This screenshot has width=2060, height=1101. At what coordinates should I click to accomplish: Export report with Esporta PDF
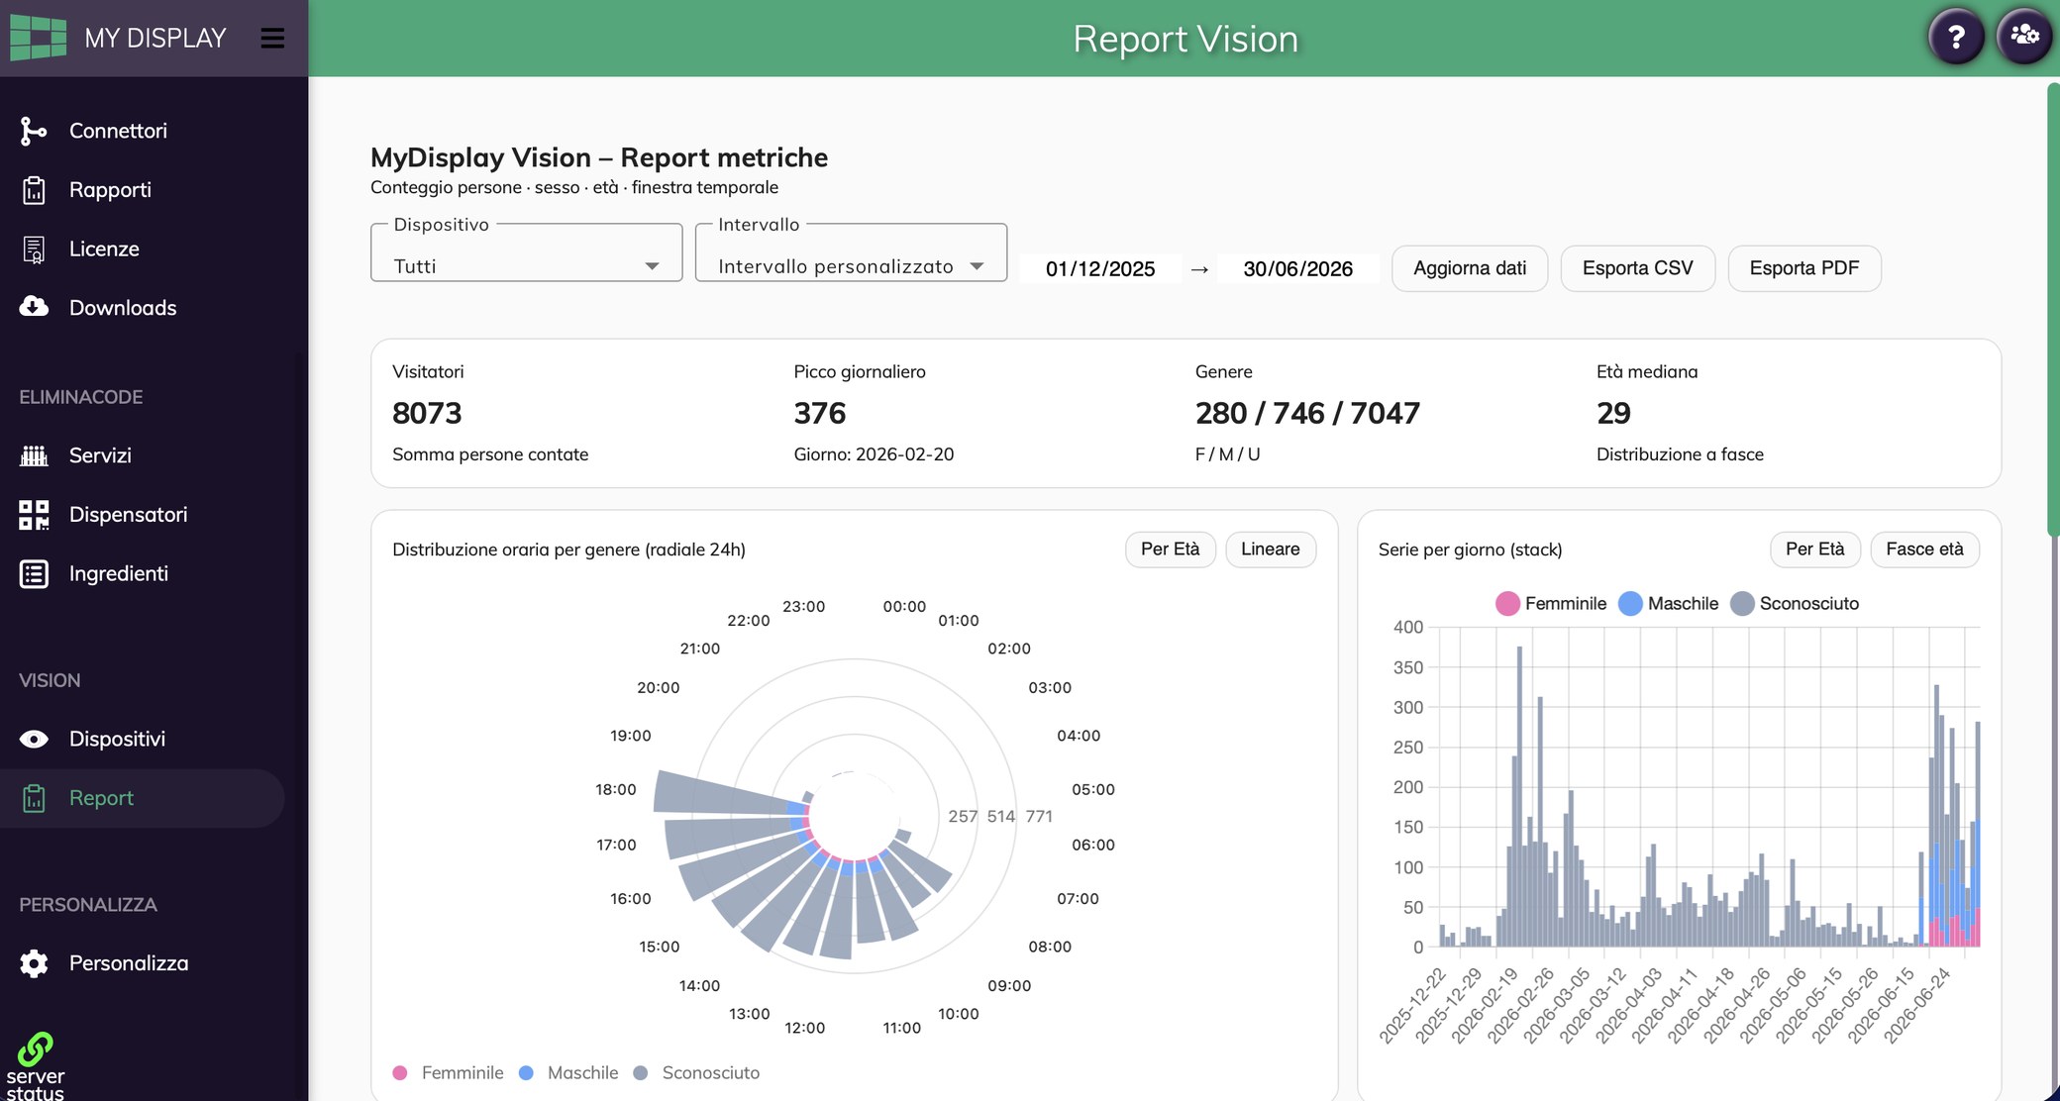tap(1803, 268)
